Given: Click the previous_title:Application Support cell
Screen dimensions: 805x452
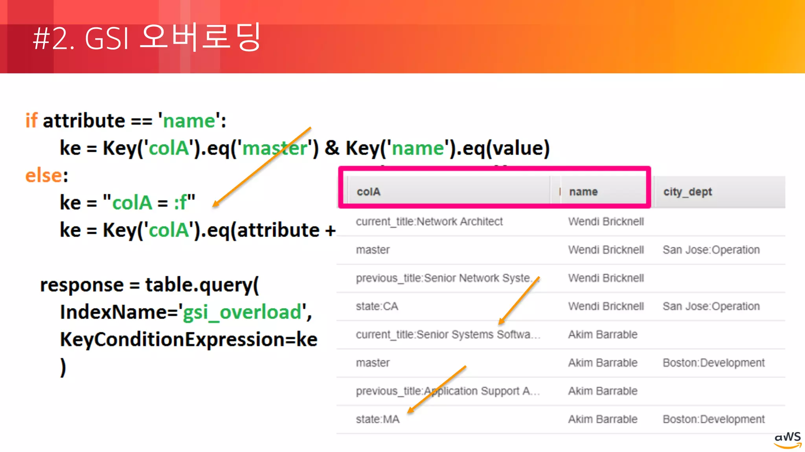Looking at the screenshot, I should pyautogui.click(x=448, y=391).
